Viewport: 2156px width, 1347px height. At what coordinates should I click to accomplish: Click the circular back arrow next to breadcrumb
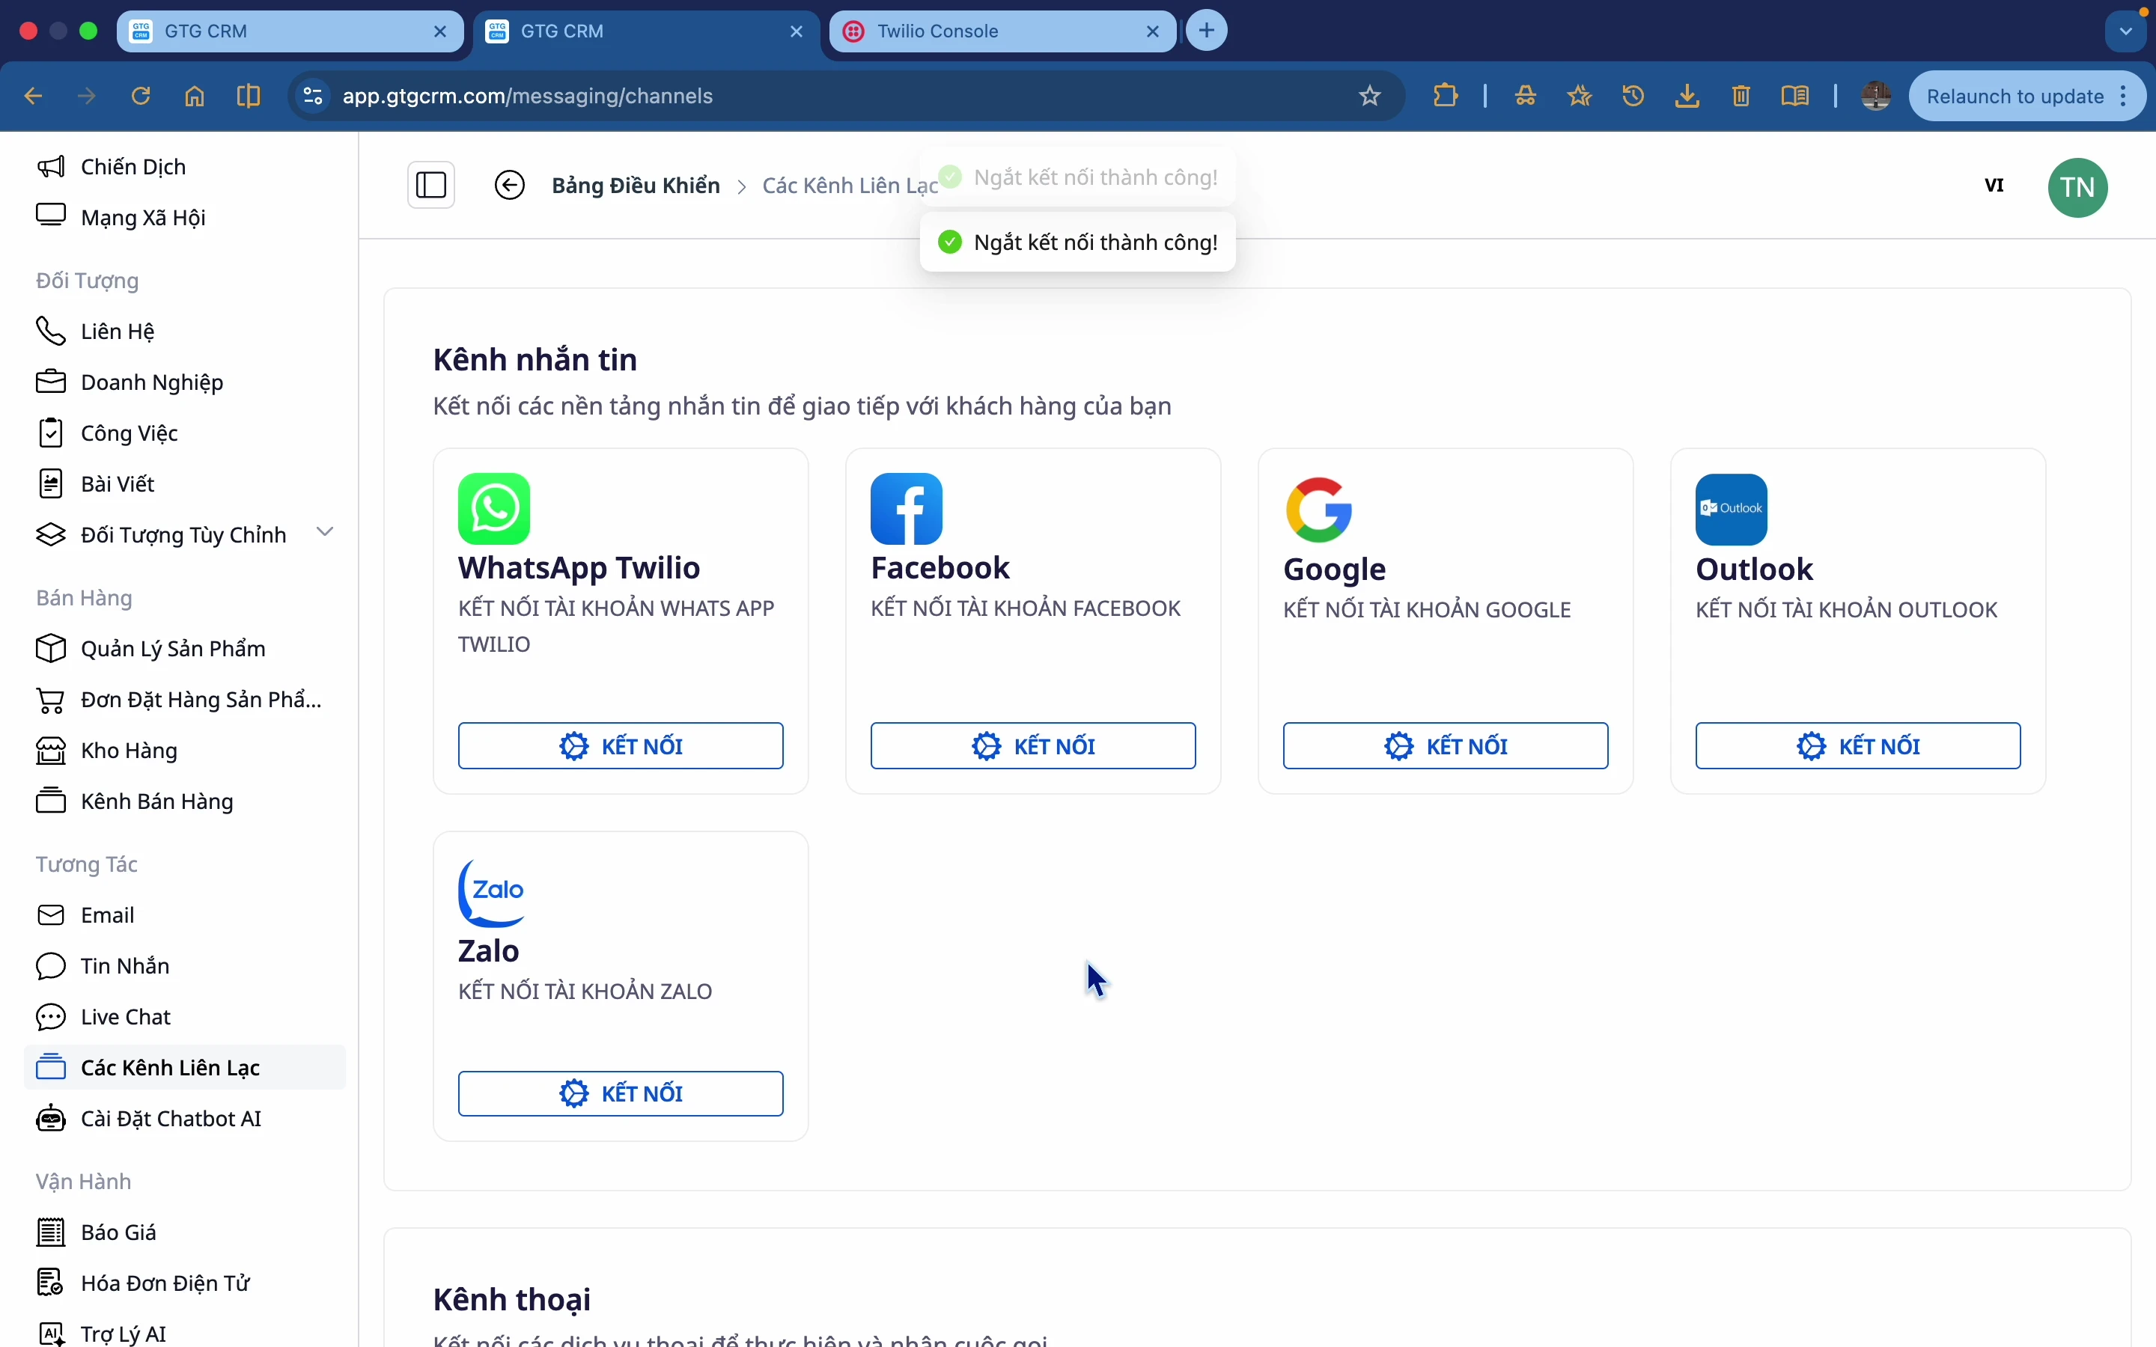pos(510,186)
